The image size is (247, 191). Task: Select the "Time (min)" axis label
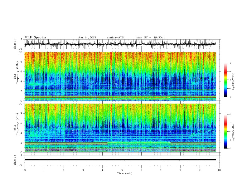tap(125, 173)
